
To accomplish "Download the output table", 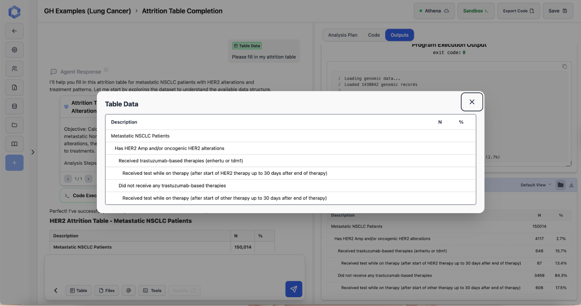I will (x=571, y=185).
